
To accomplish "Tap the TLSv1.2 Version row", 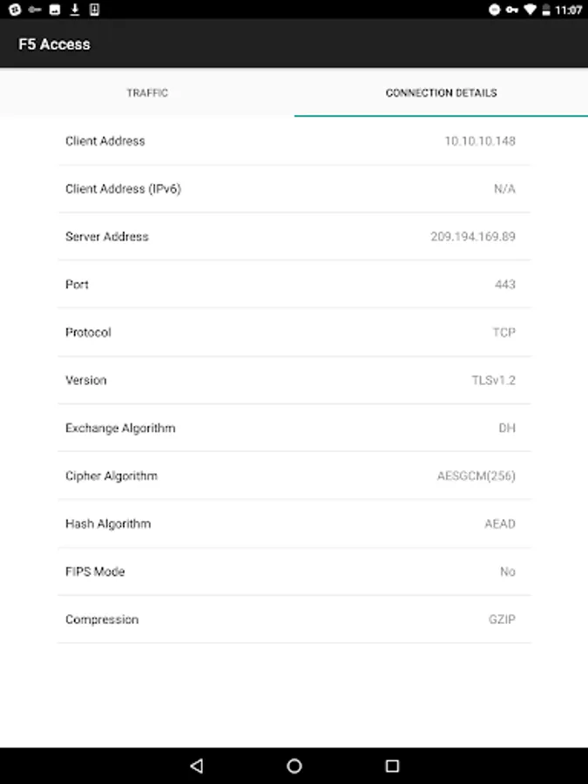I will click(x=294, y=381).
